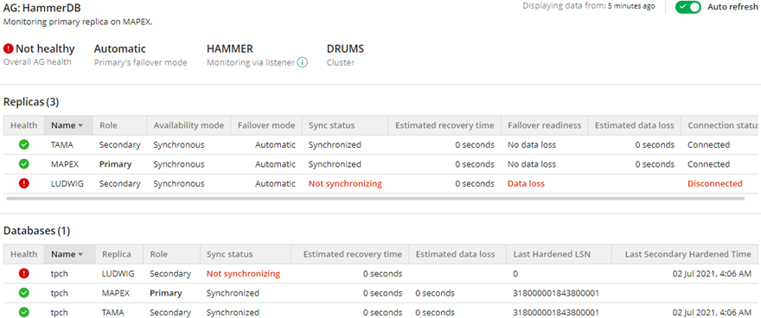This screenshot has height=318, width=761.
Task: Click the Replica column header in Databases
Action: [x=119, y=254]
